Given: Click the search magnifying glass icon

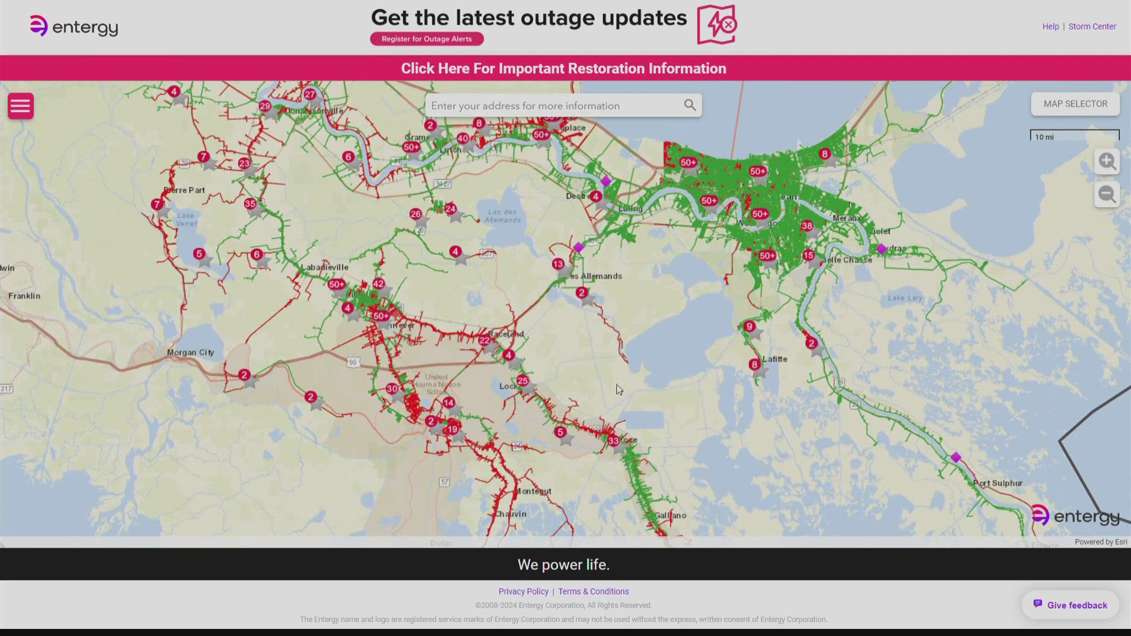Looking at the screenshot, I should point(689,104).
